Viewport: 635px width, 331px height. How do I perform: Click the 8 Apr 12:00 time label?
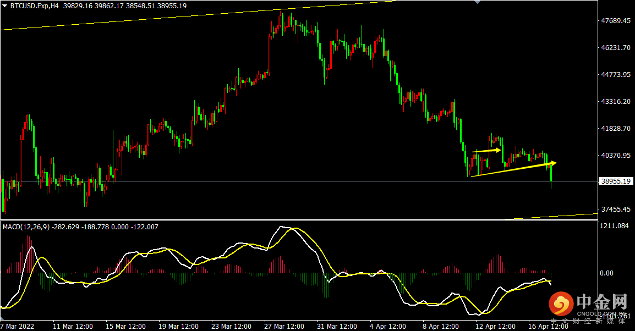pos(441,327)
